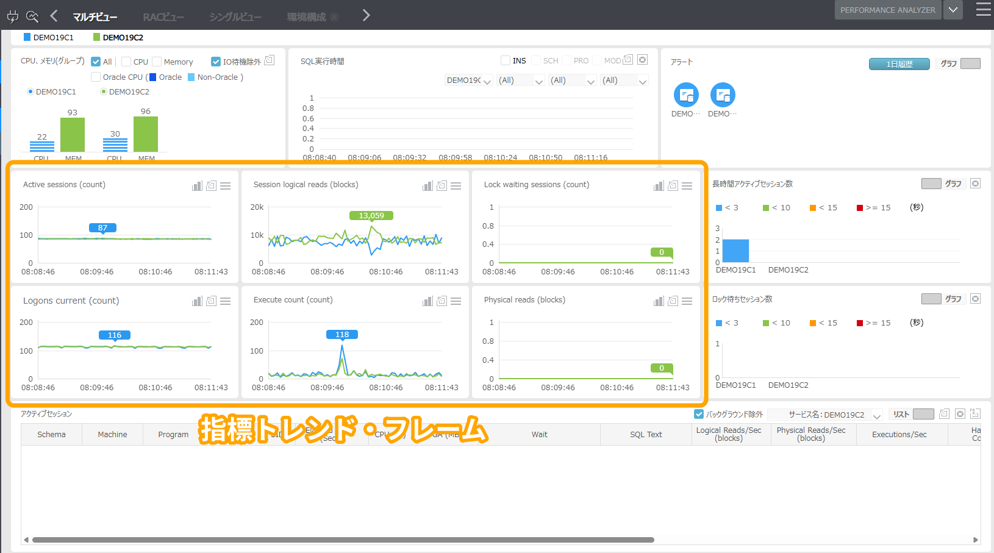994x553 pixels.
Task: Open dropdown arrow beside PERFORMANCE ANALYZER
Action: (953, 10)
